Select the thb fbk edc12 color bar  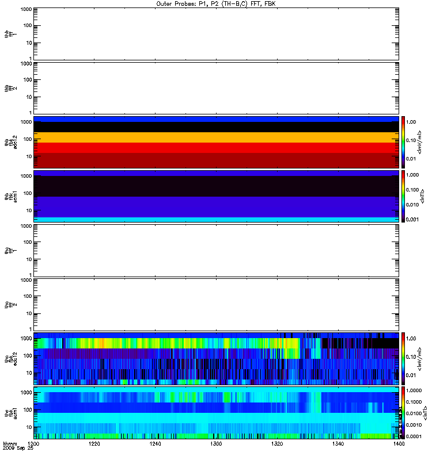[x=403, y=142]
